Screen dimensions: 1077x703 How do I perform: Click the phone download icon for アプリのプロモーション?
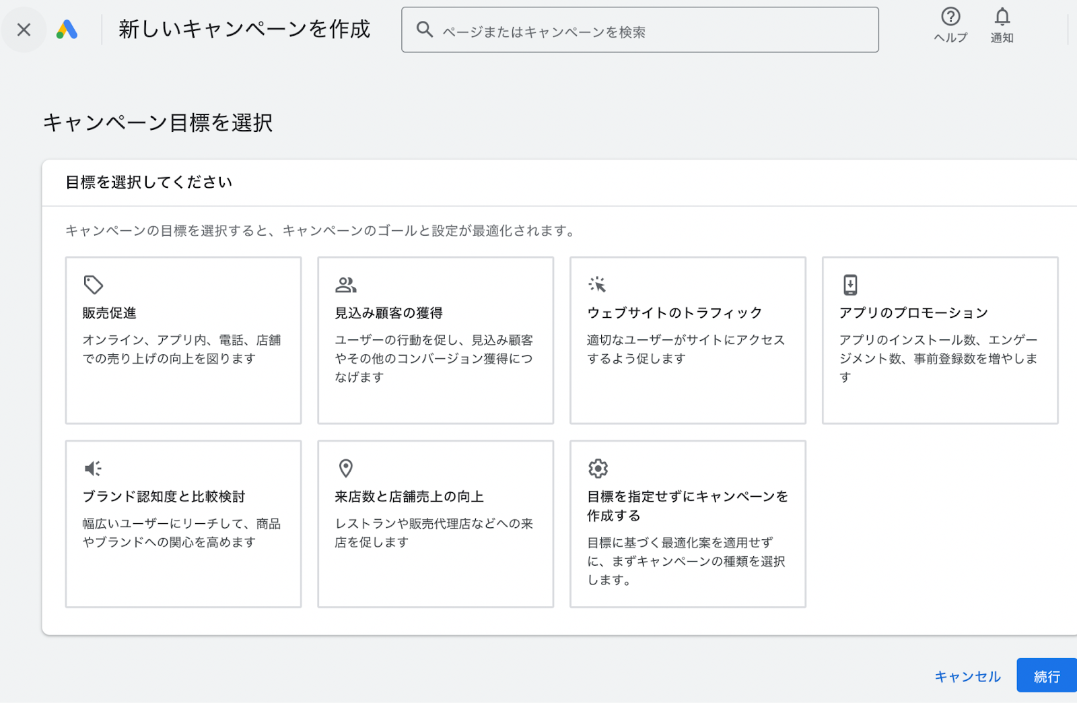pos(850,285)
